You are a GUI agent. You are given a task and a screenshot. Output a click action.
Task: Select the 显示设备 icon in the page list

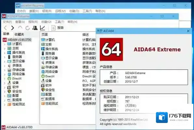[43, 58]
